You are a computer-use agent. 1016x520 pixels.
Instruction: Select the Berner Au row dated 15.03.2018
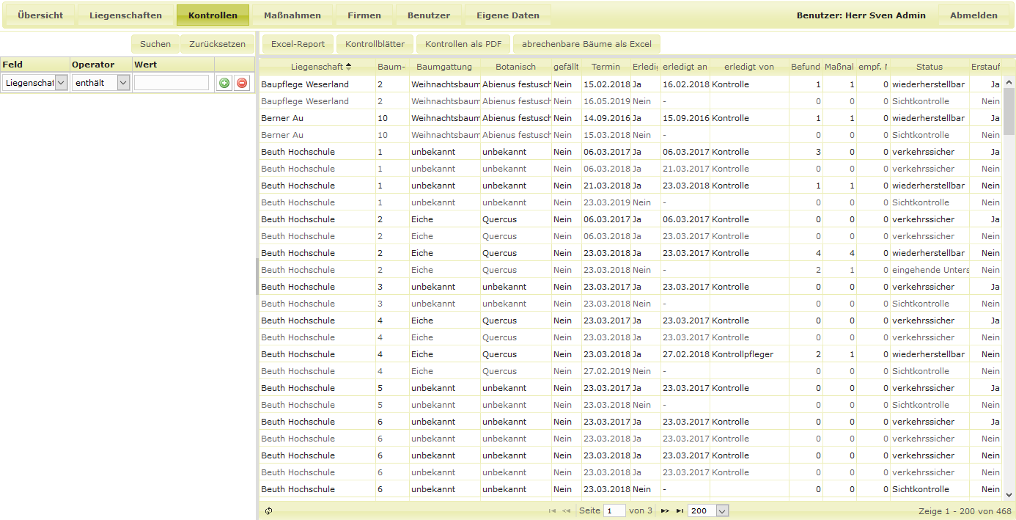point(631,135)
